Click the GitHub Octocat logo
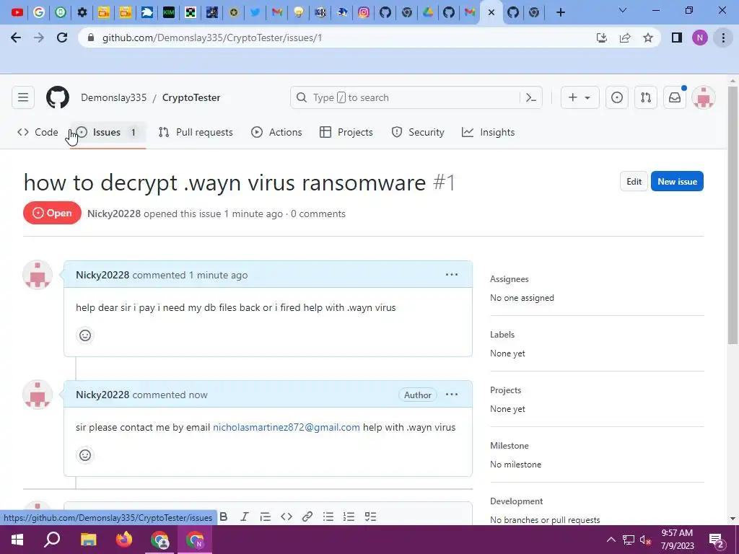Screen dimensions: 739x554 tap(58, 97)
